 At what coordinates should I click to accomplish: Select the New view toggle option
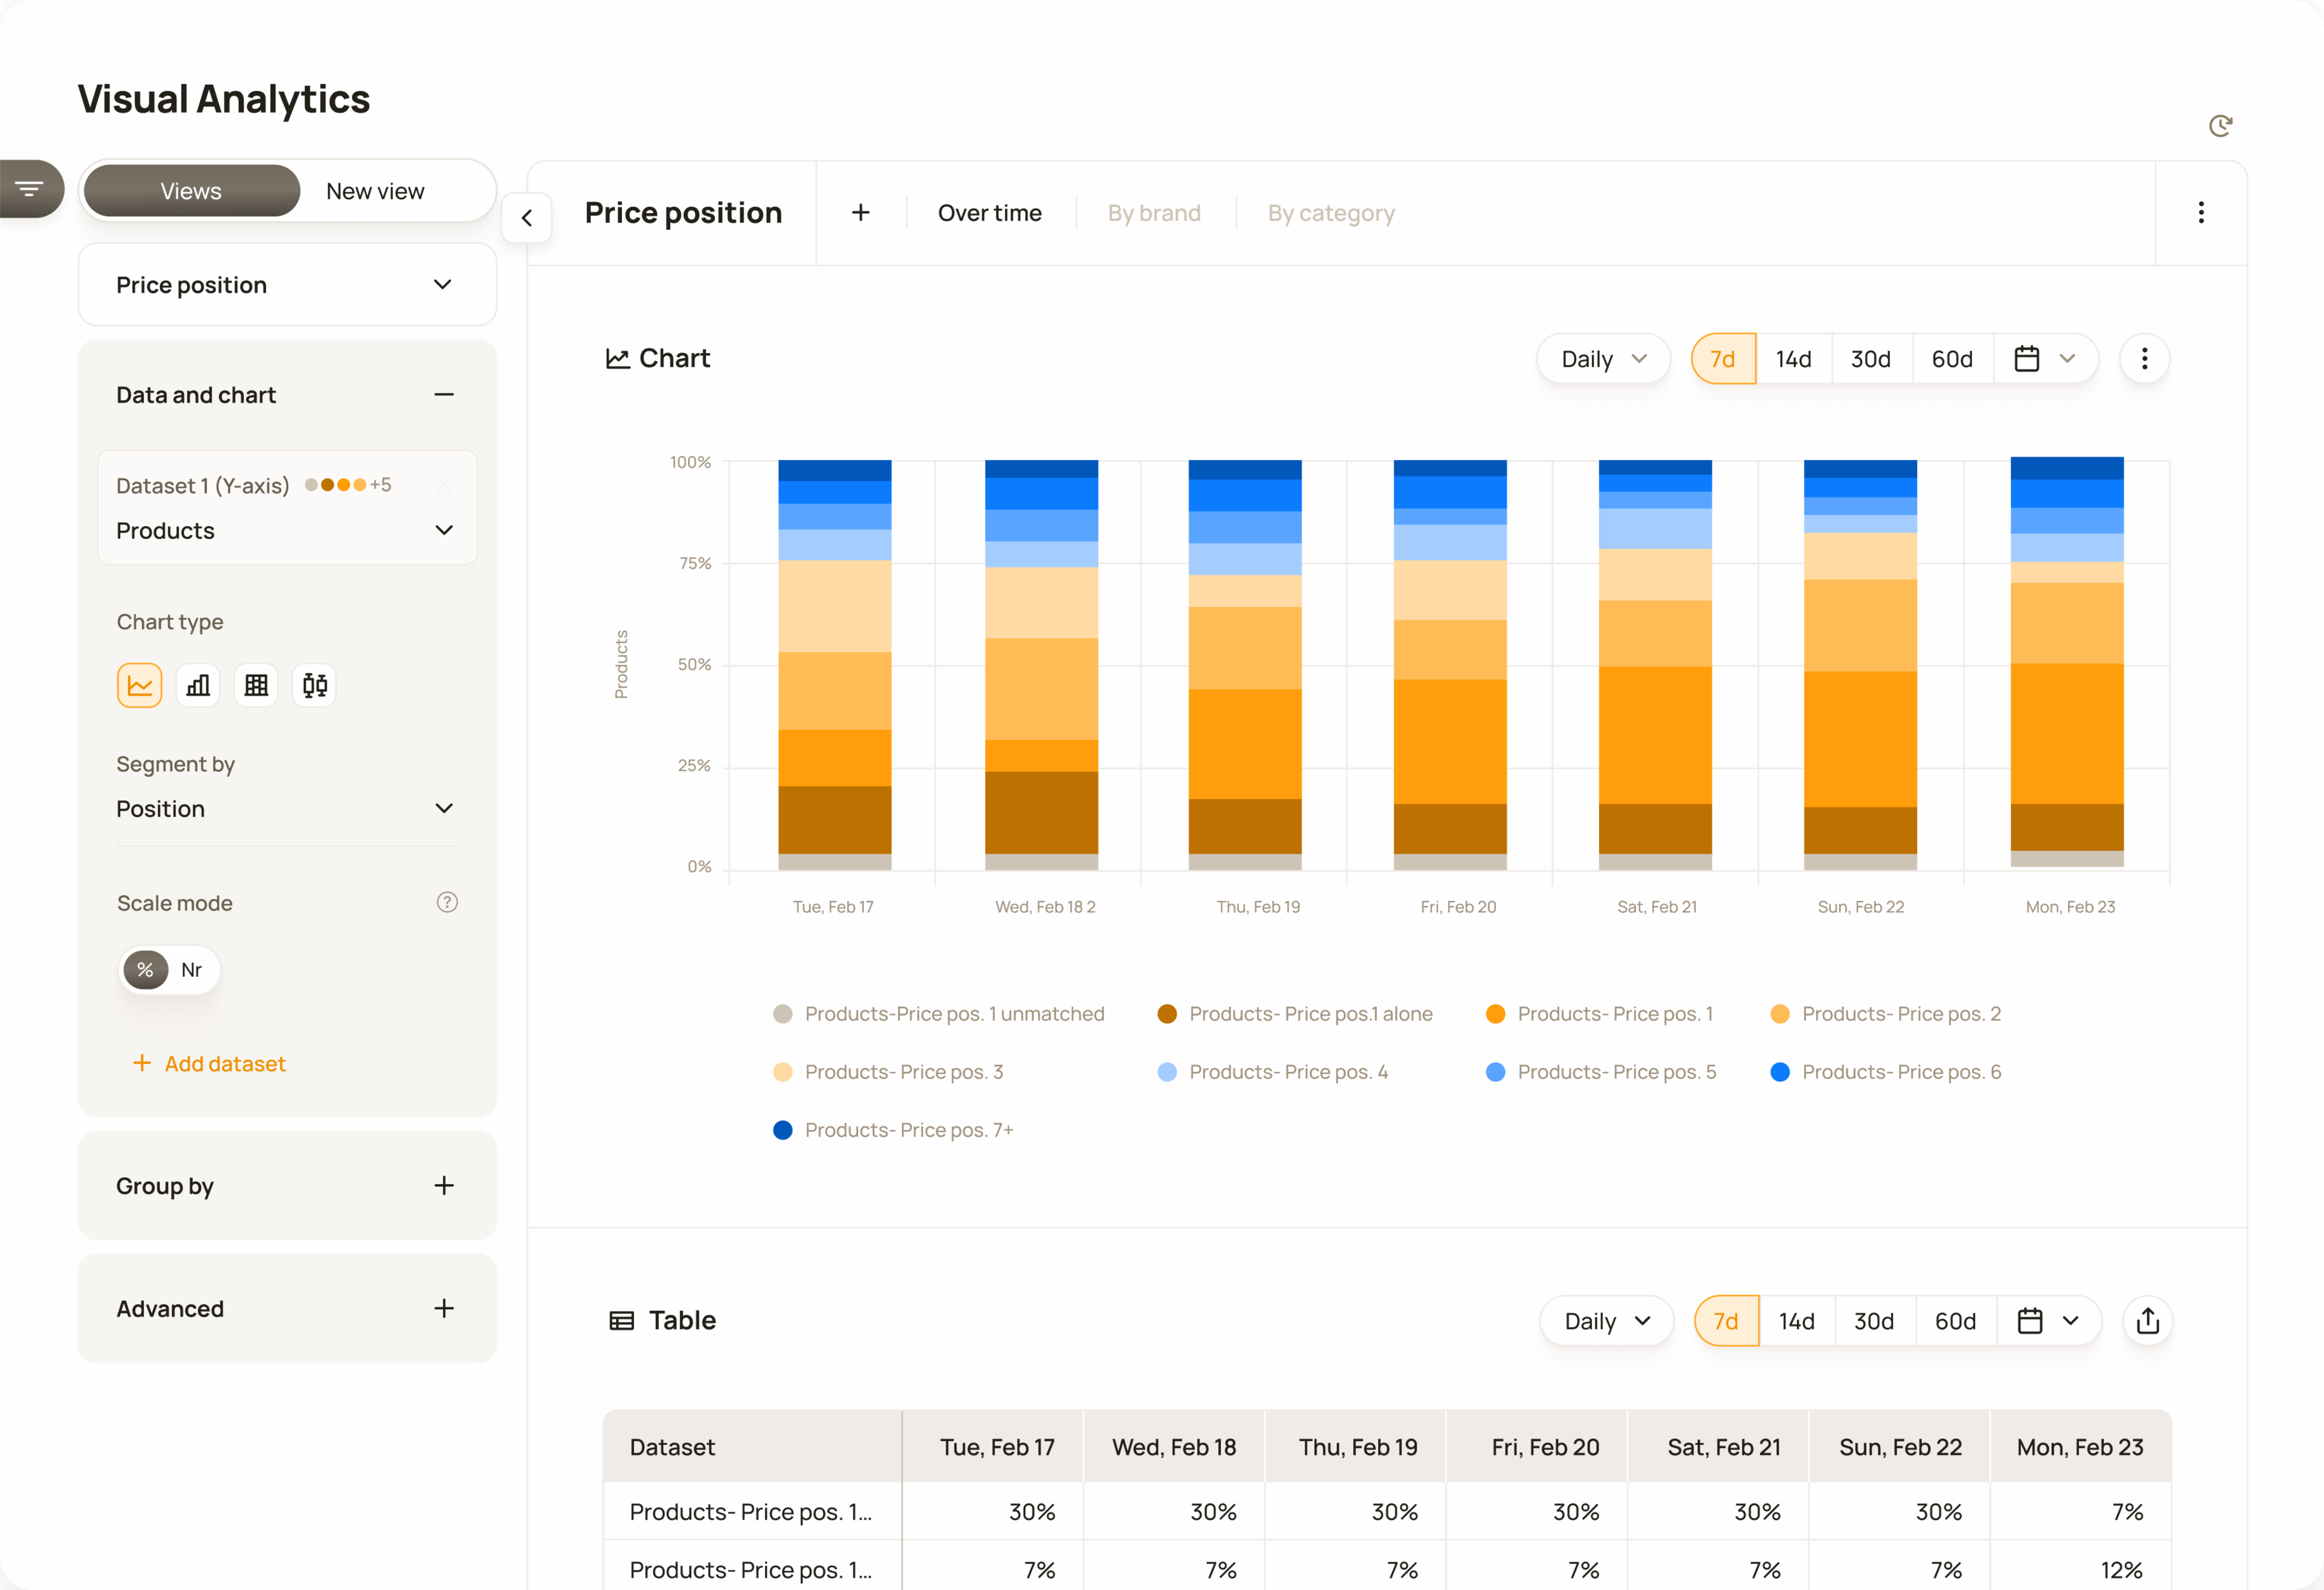click(x=375, y=191)
